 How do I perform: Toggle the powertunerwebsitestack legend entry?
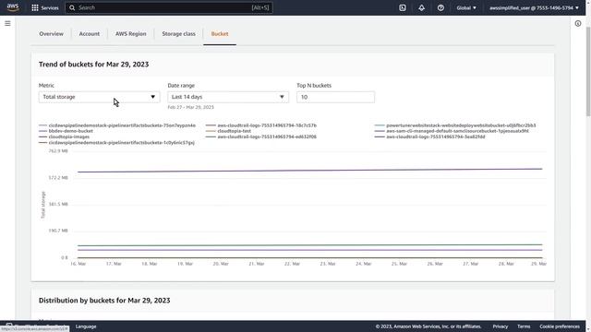click(x=455, y=125)
